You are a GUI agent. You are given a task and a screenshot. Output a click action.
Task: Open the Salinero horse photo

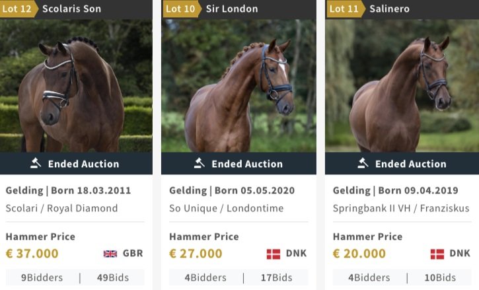click(x=402, y=86)
